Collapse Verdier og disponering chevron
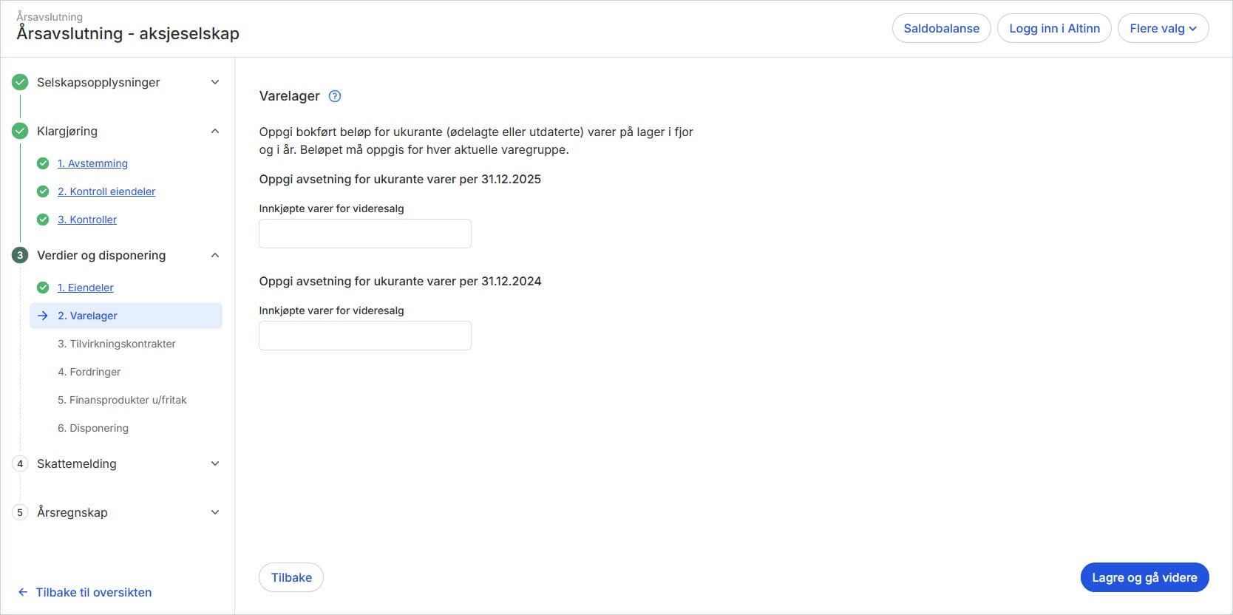The image size is (1233, 615). click(x=215, y=255)
